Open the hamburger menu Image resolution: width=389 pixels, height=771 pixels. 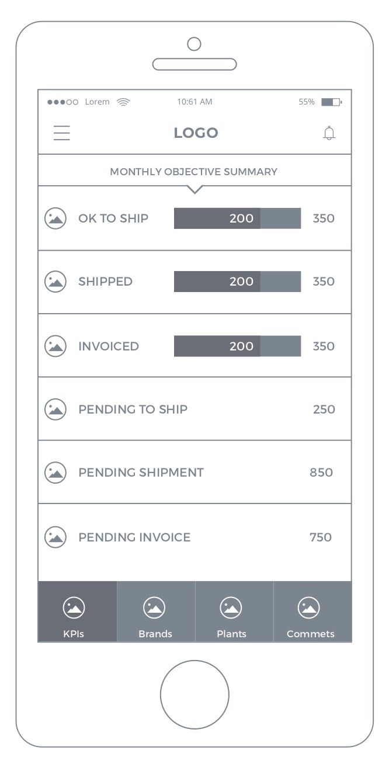coord(62,133)
